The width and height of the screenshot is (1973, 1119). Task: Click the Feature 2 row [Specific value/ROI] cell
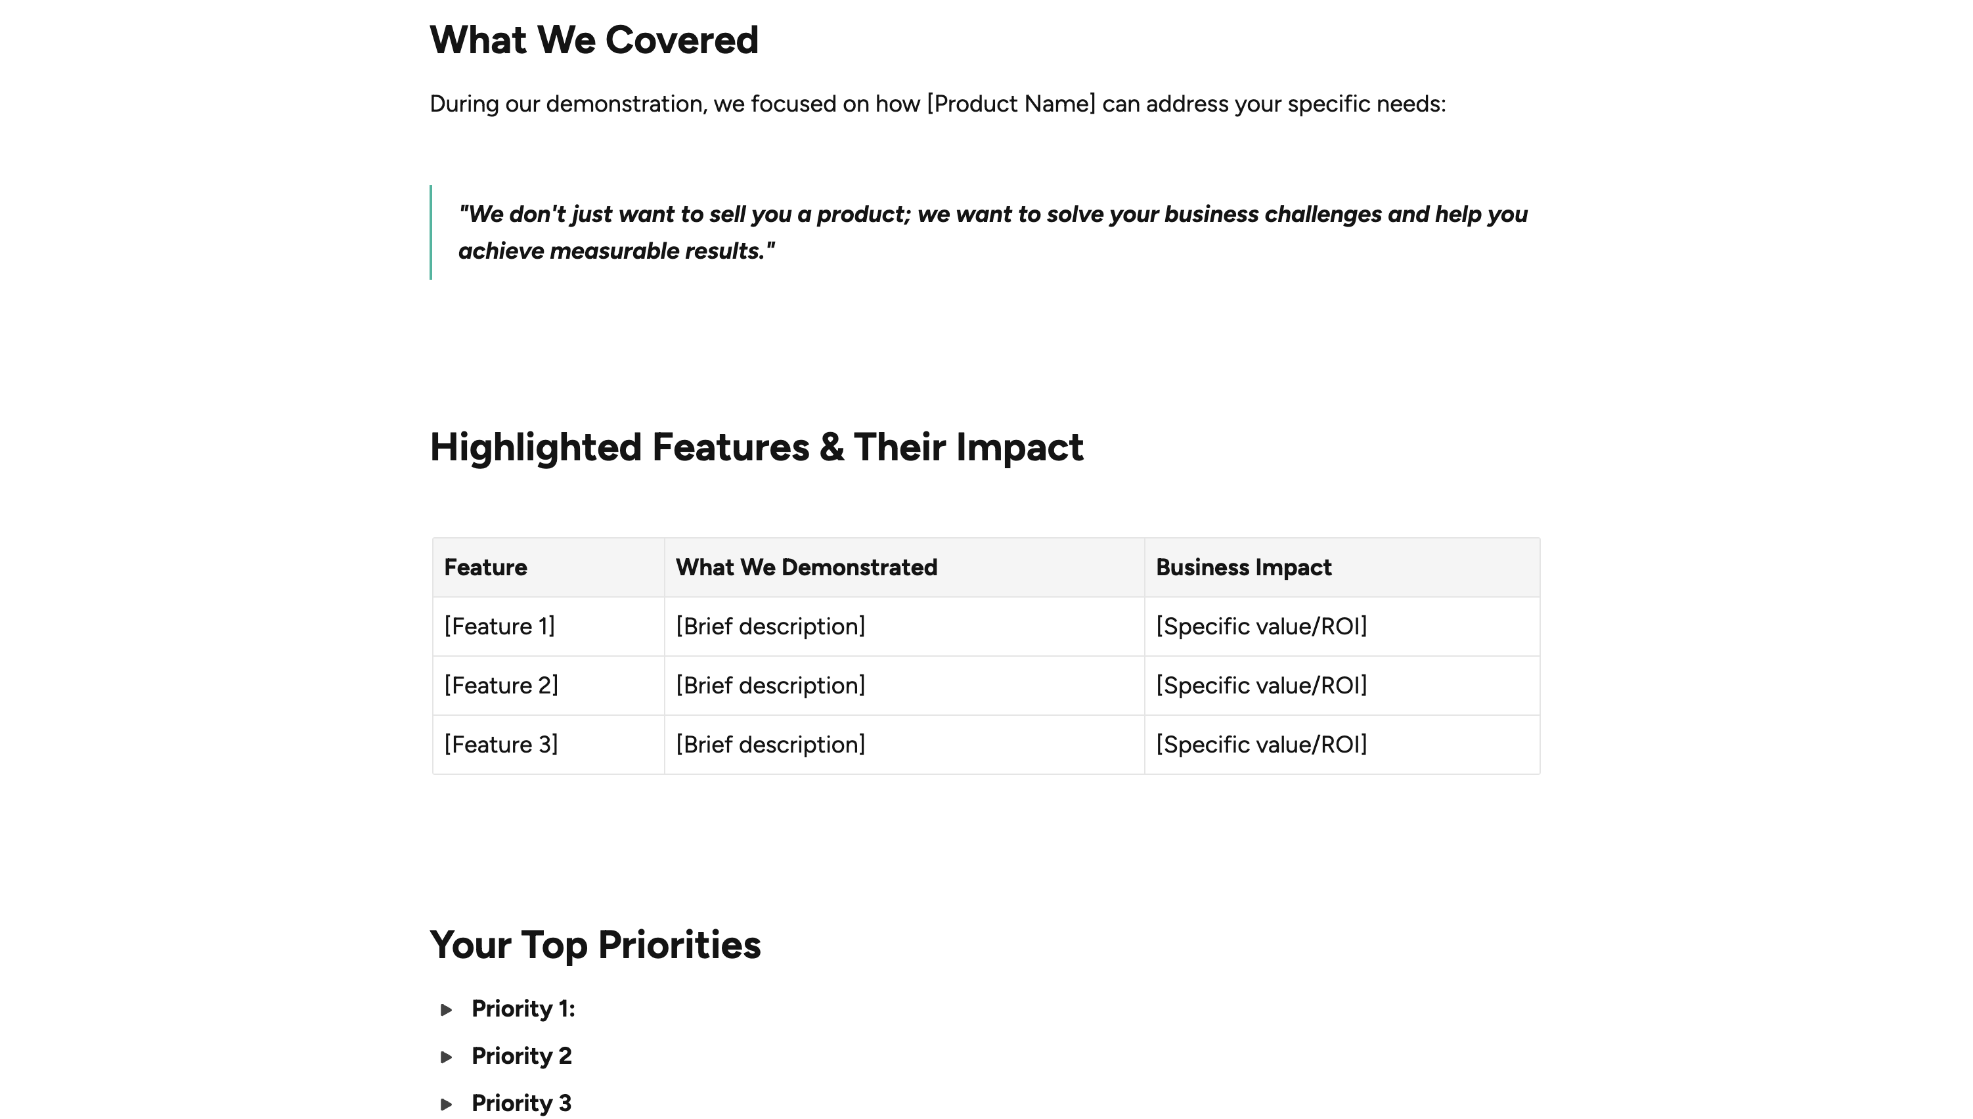[x=1342, y=686]
